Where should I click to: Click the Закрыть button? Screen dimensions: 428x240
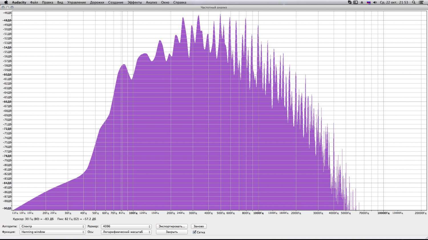172,232
